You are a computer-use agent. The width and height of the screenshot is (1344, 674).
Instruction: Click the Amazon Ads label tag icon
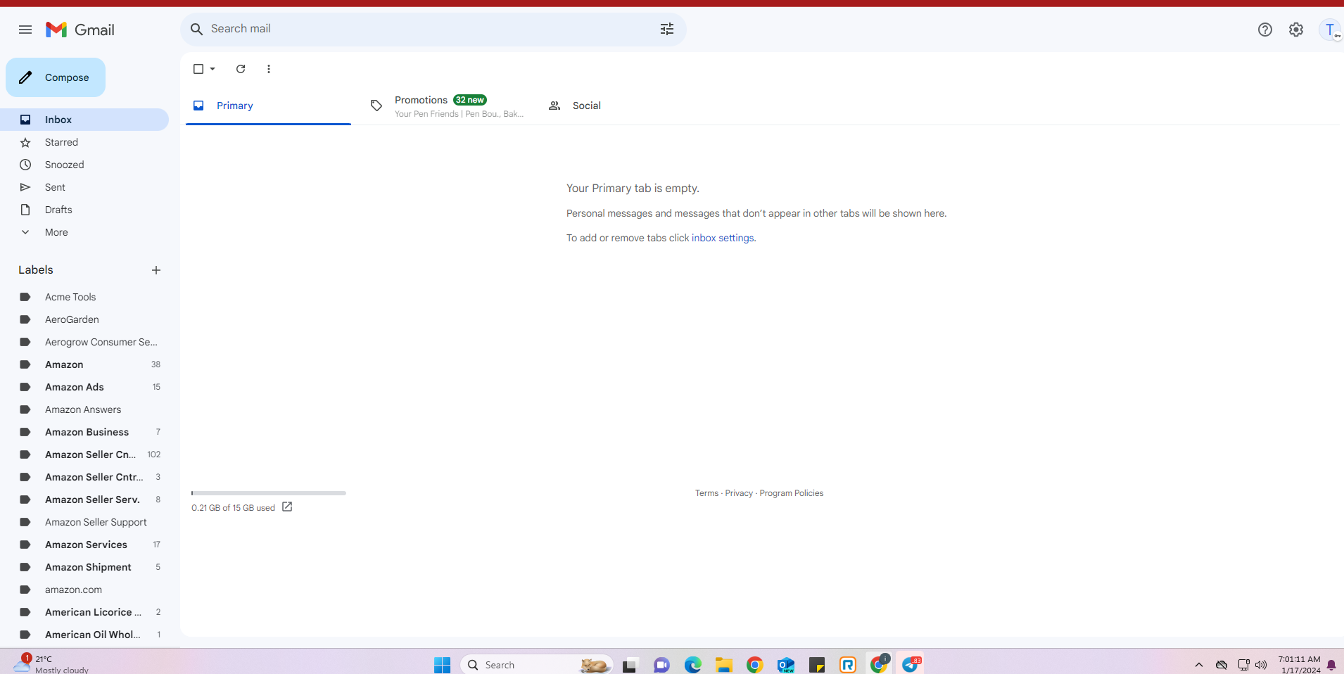[25, 387]
